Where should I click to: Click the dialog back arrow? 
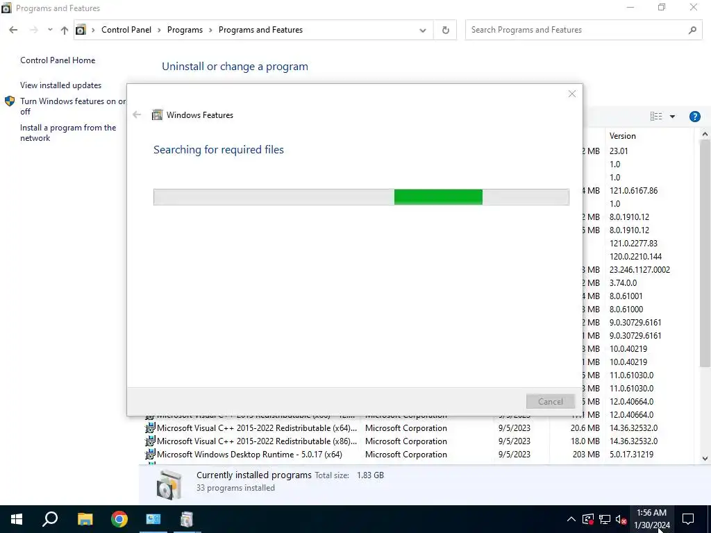(137, 115)
